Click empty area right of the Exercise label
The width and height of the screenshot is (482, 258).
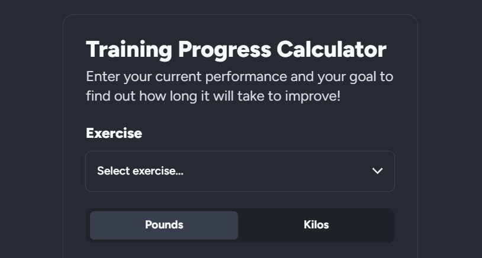pos(266,133)
